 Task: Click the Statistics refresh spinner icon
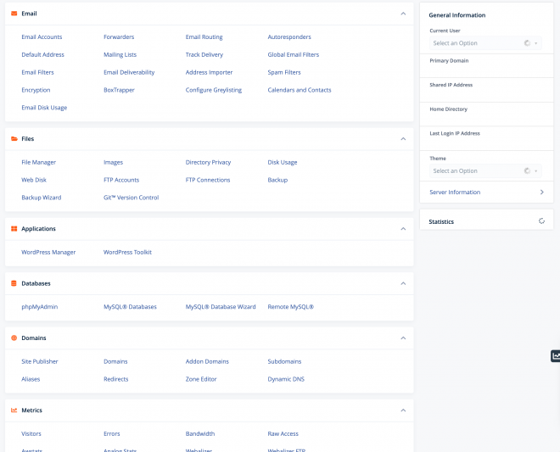click(541, 221)
